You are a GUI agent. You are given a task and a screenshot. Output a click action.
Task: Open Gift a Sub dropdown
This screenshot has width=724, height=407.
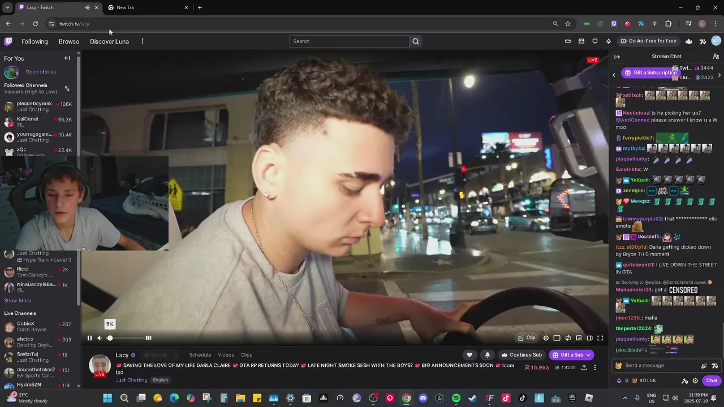(571, 355)
